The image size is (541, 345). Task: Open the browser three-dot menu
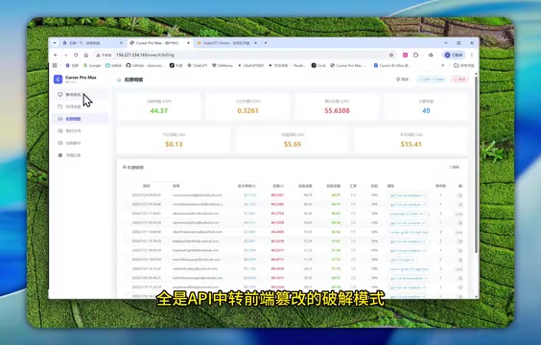(472, 55)
